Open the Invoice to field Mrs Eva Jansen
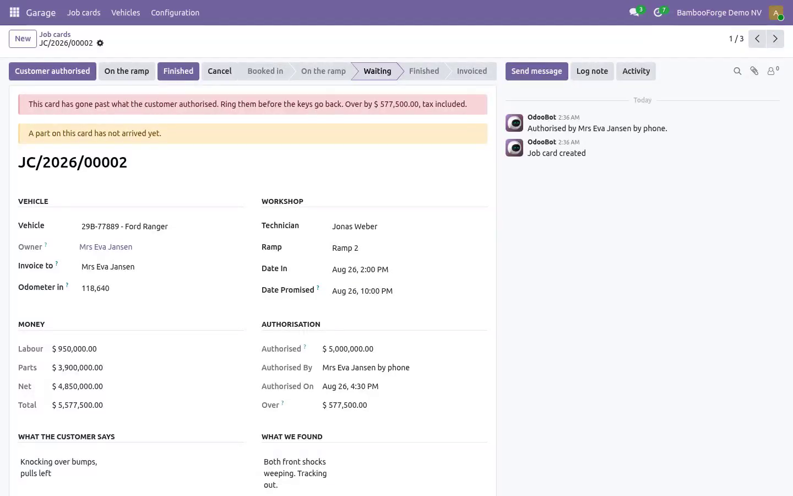This screenshot has height=496, width=793. pyautogui.click(x=162, y=267)
